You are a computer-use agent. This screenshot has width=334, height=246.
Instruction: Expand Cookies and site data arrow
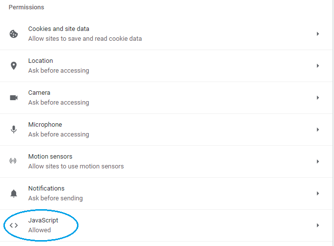[318, 34]
